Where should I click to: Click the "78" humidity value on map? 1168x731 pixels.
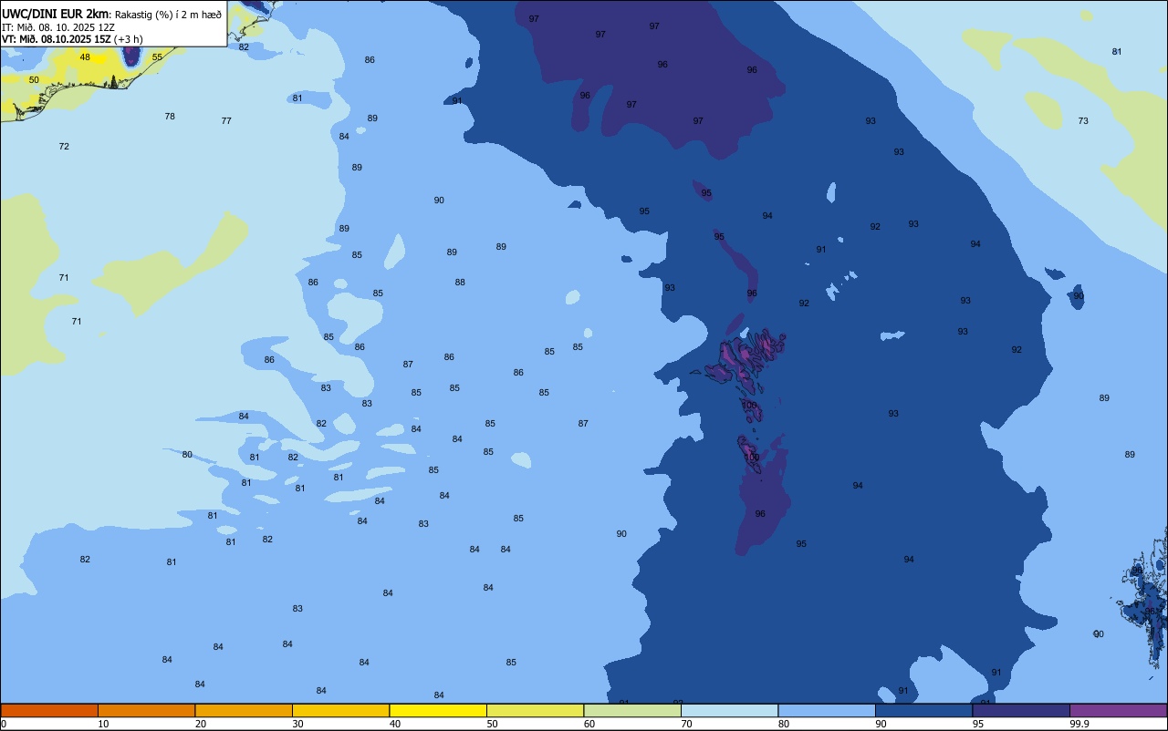(x=170, y=117)
